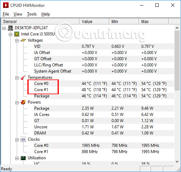The width and height of the screenshot is (181, 172).
Task: Select Core #0 under Temperatures
Action: tap(104, 84)
